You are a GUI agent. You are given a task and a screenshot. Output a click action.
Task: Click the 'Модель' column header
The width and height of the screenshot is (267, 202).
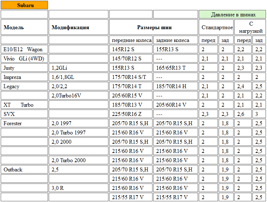pos(24,27)
